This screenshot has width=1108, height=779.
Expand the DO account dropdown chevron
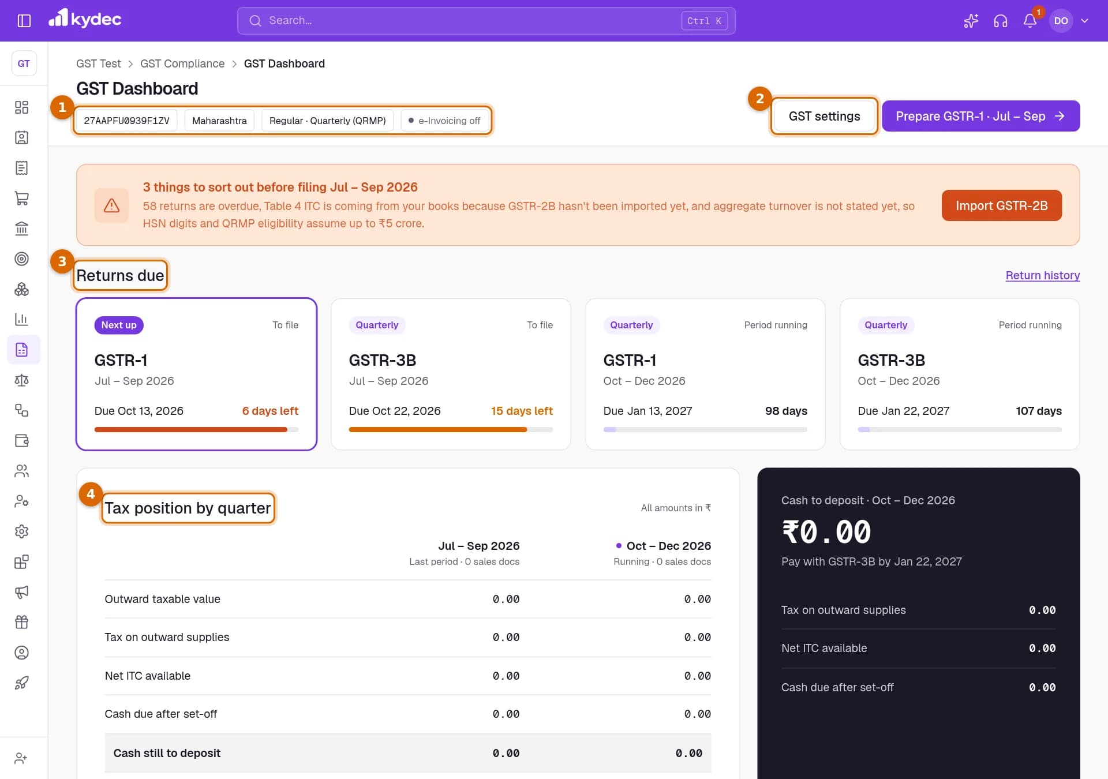point(1085,21)
